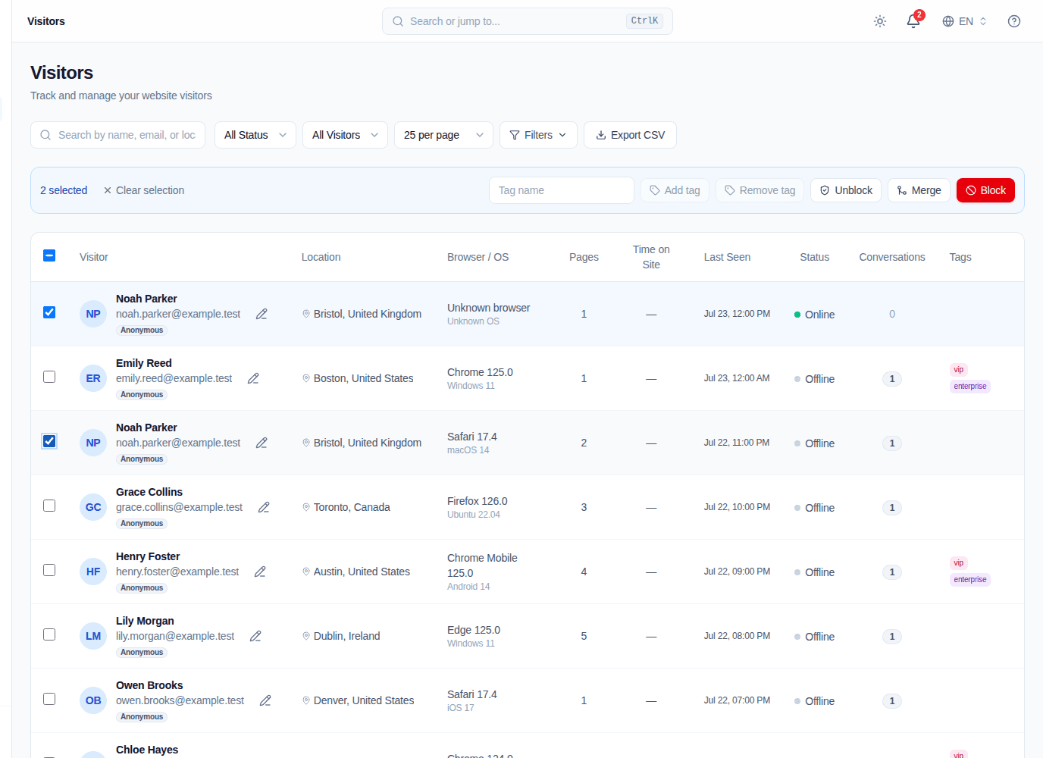Screen dimensions: 1043x758
Task: Click the Edge 125.0 browser cell
Action: (x=474, y=630)
